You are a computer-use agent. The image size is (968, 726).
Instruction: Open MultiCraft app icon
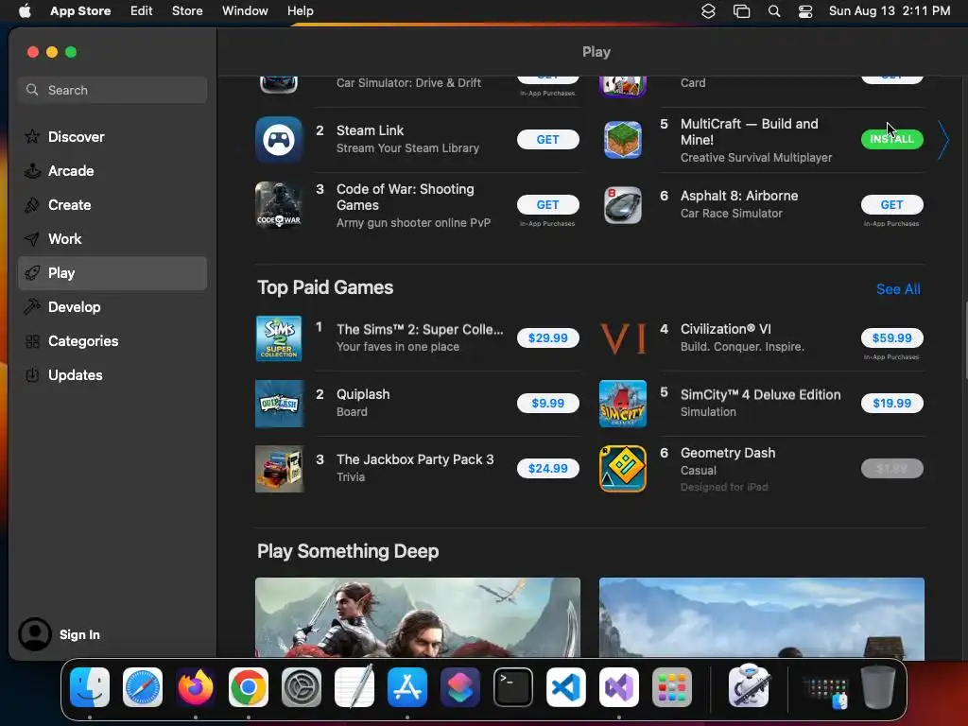(x=622, y=140)
